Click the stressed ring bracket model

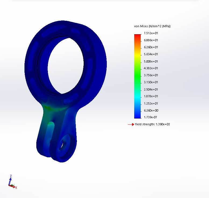[x=65, y=91]
